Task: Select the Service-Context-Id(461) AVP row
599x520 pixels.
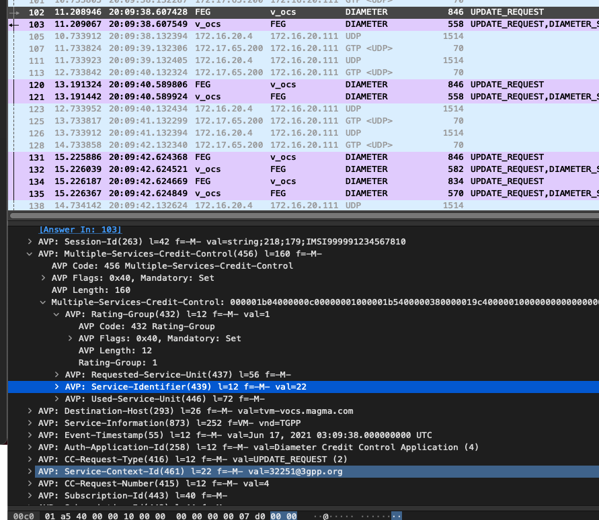Action: pyautogui.click(x=190, y=472)
